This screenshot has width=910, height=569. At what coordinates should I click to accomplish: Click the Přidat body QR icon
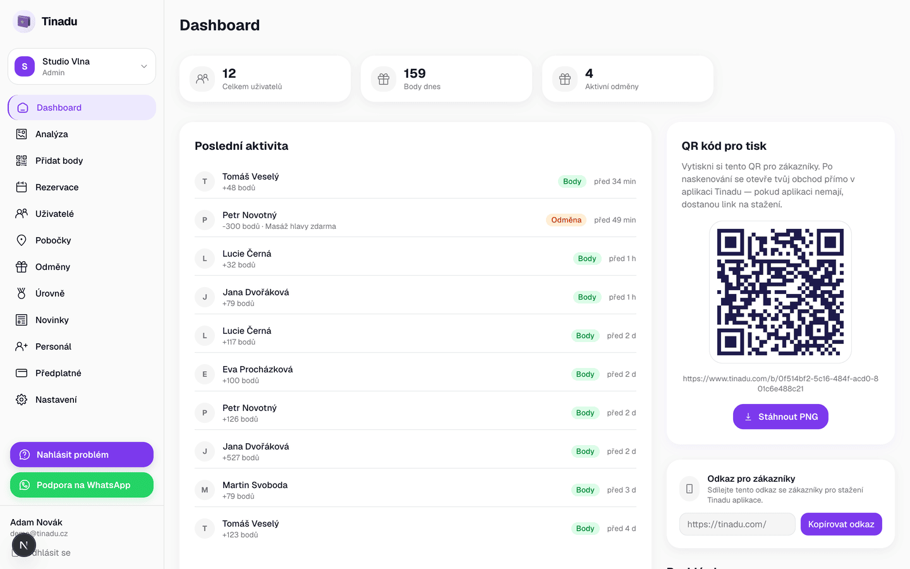click(x=21, y=161)
